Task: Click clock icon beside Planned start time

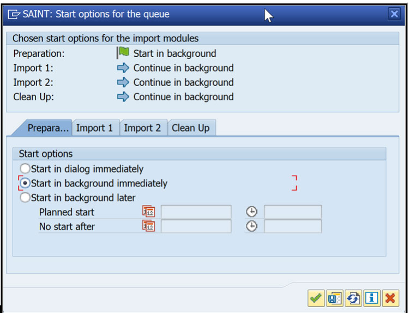Action: (x=251, y=212)
